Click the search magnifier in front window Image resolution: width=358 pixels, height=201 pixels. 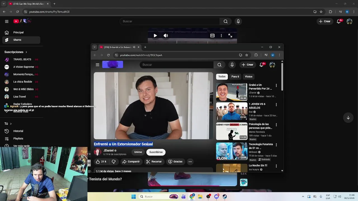(x=220, y=65)
